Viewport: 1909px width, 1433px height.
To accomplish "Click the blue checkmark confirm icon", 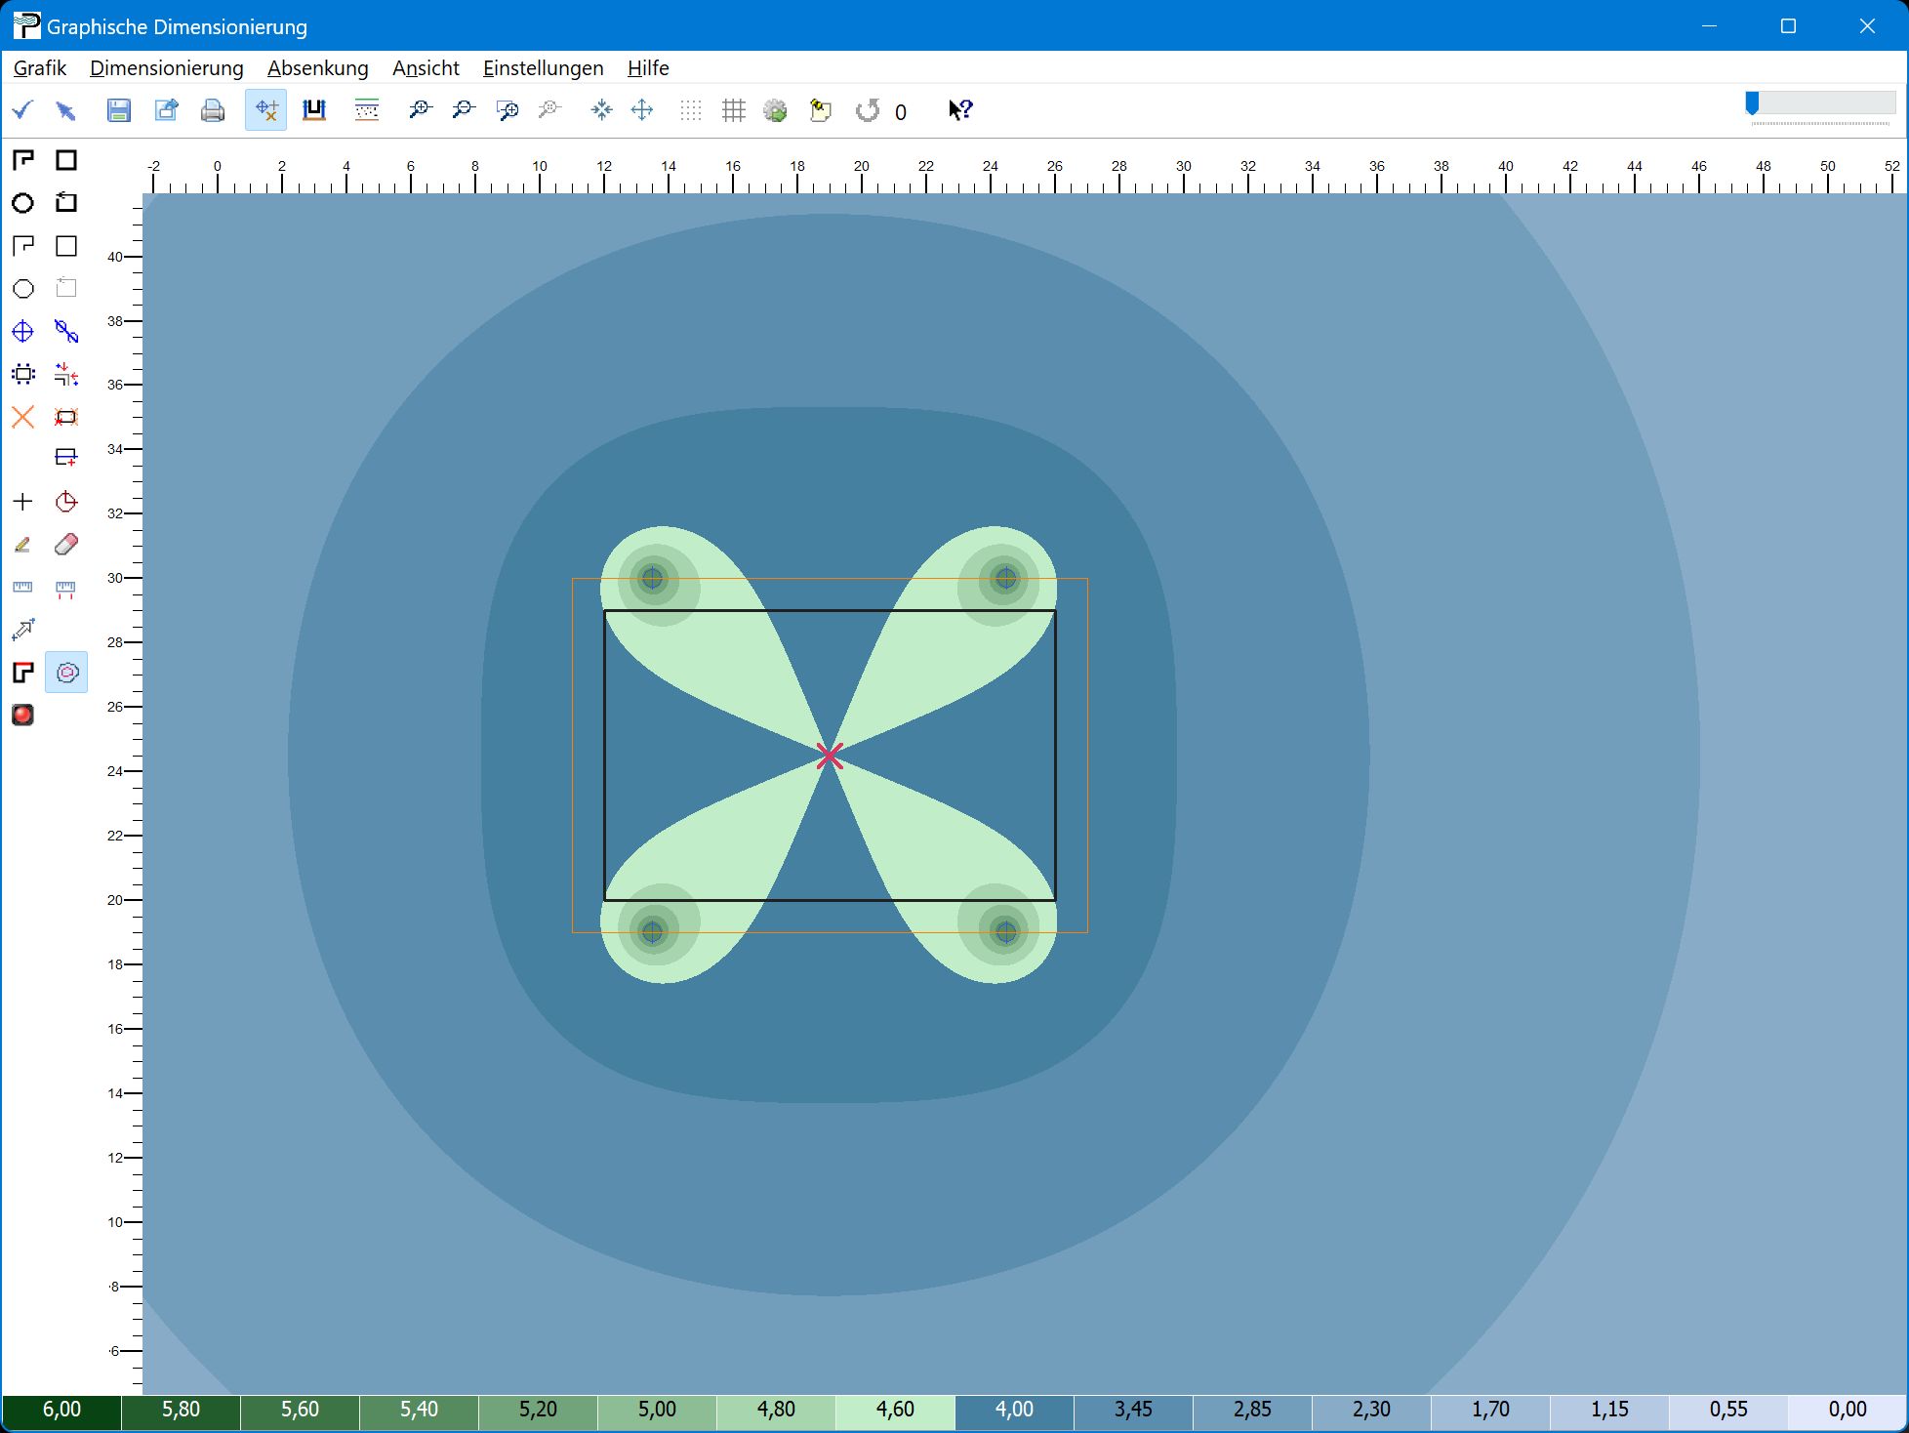I will point(22,110).
